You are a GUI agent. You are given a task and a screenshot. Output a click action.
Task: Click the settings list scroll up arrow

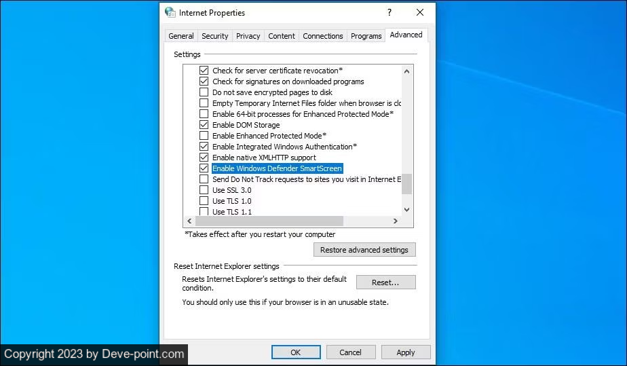pos(406,71)
